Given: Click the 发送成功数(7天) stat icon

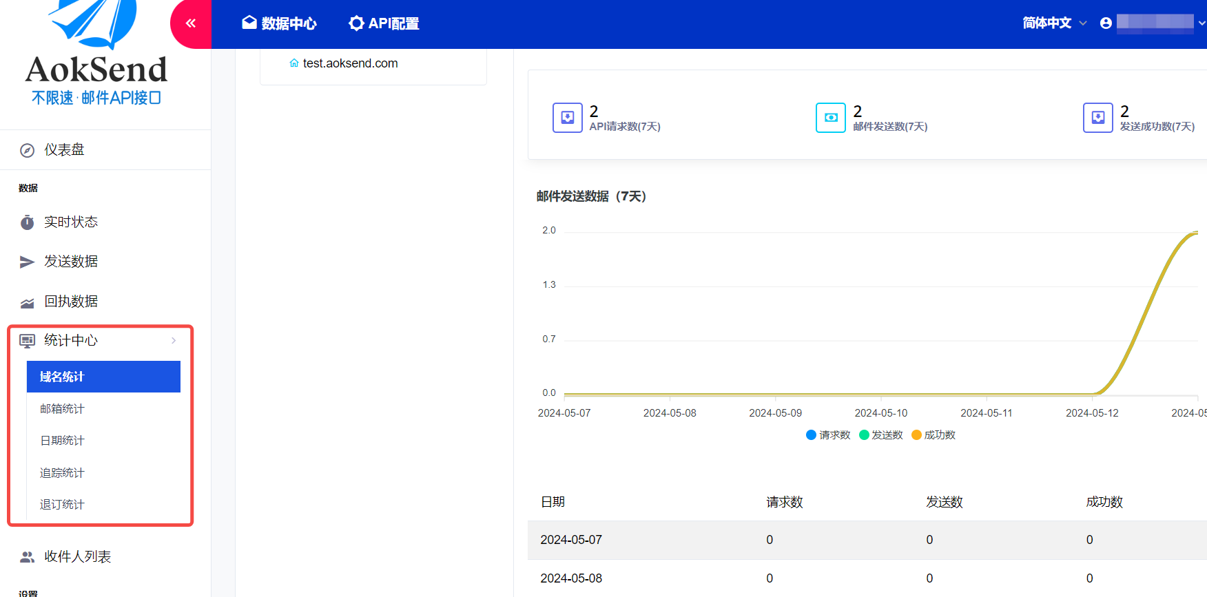Looking at the screenshot, I should click(1098, 118).
